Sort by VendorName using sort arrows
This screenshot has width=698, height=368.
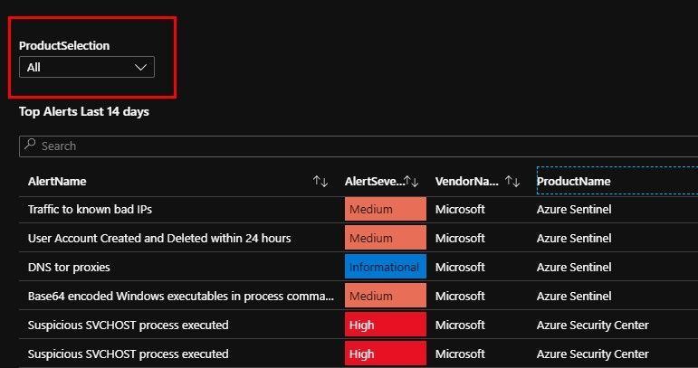512,182
